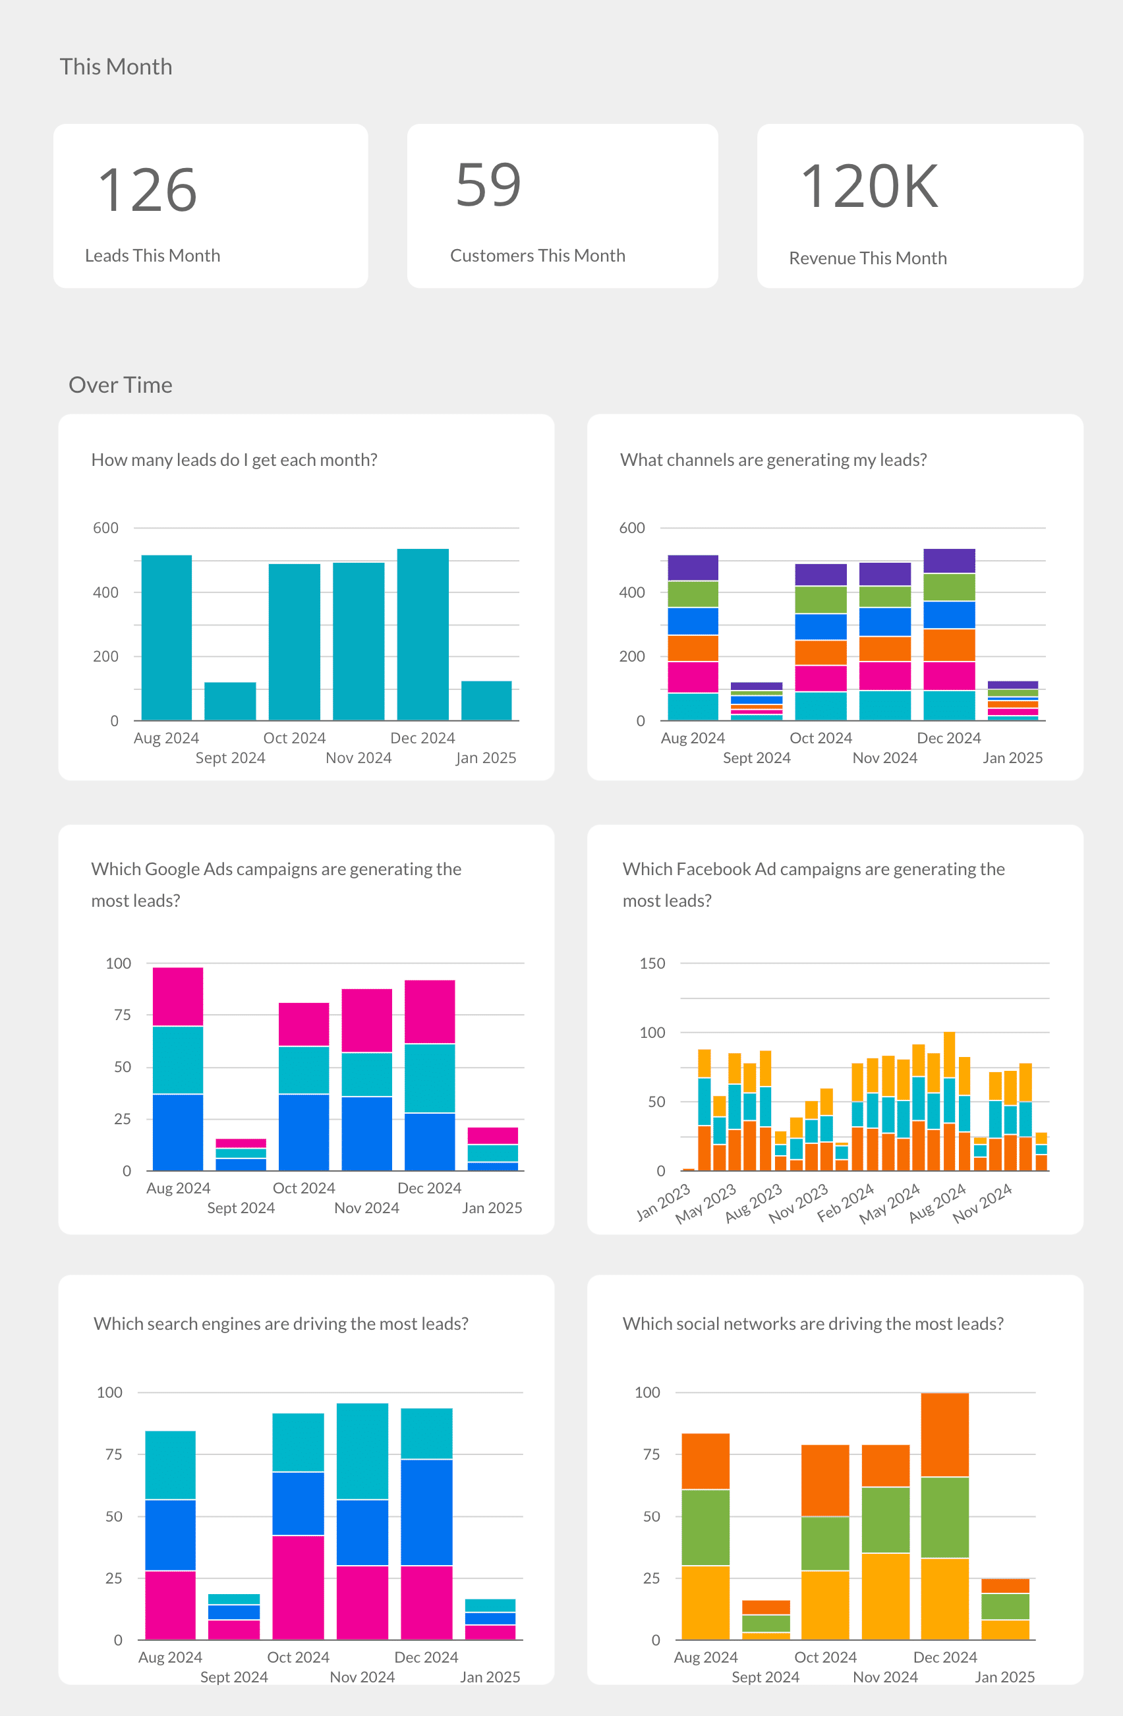Click 'What channels are generating my leads?' title
This screenshot has width=1123, height=1716.
pos(773,460)
